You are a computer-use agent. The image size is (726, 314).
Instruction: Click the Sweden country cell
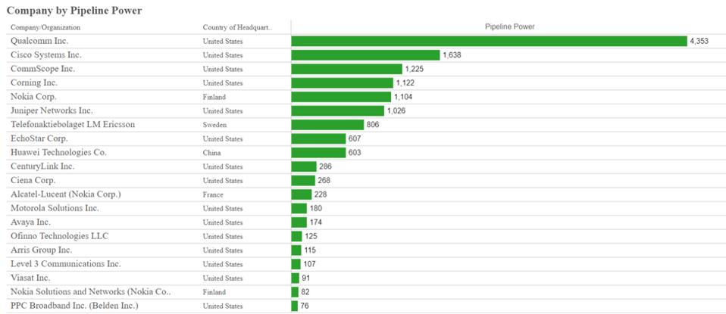coord(215,125)
